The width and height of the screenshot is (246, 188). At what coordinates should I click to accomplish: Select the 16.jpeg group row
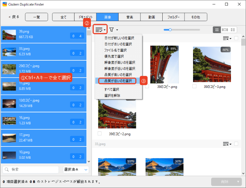pyautogui.click(x=44, y=121)
